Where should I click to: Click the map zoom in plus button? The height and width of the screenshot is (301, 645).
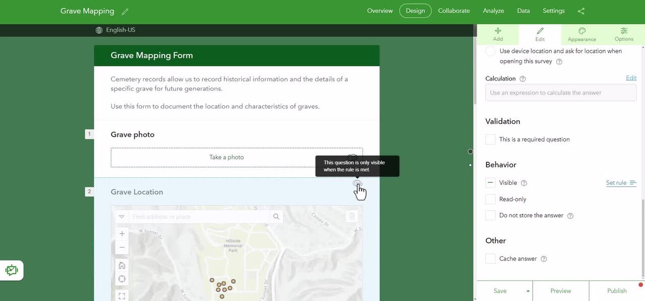pos(122,234)
